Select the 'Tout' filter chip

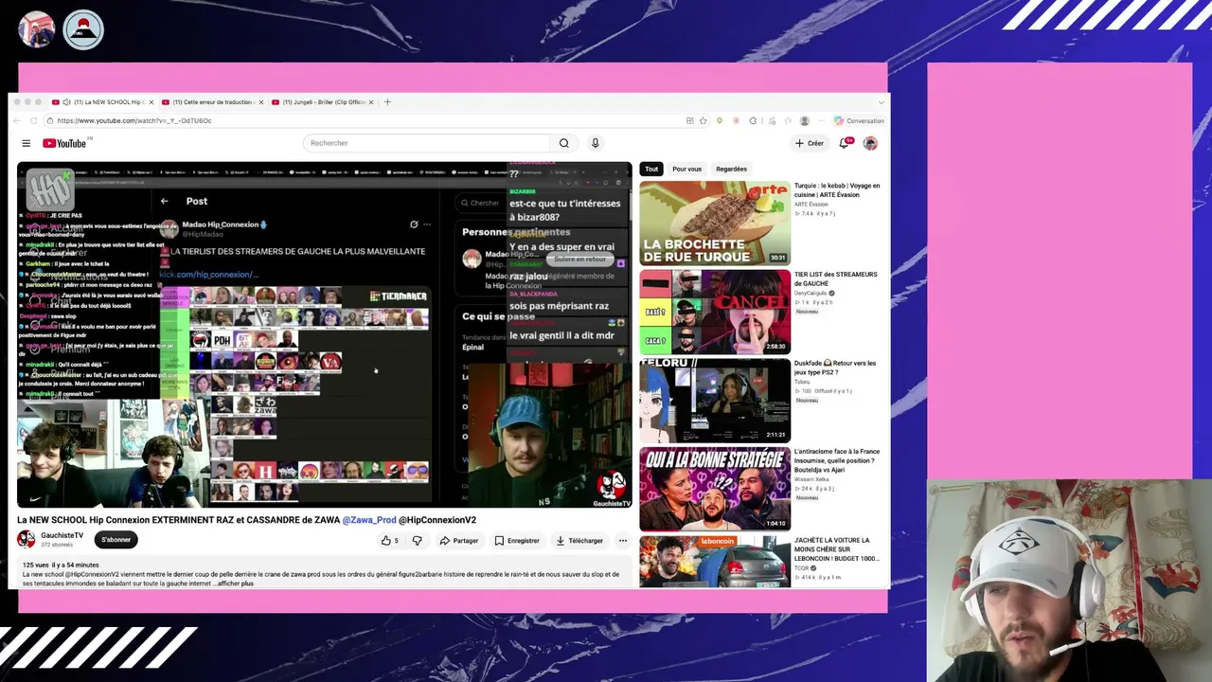click(x=651, y=169)
